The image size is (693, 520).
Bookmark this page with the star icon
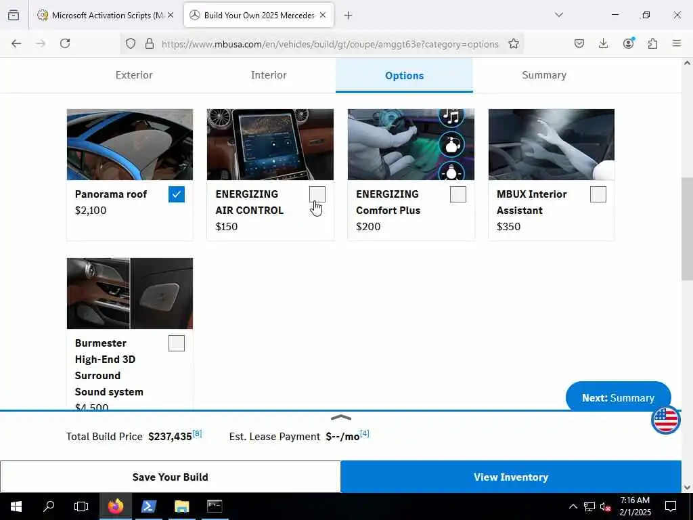pos(514,43)
